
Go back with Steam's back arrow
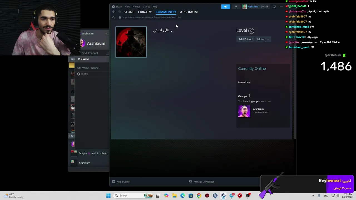pos(113,12)
